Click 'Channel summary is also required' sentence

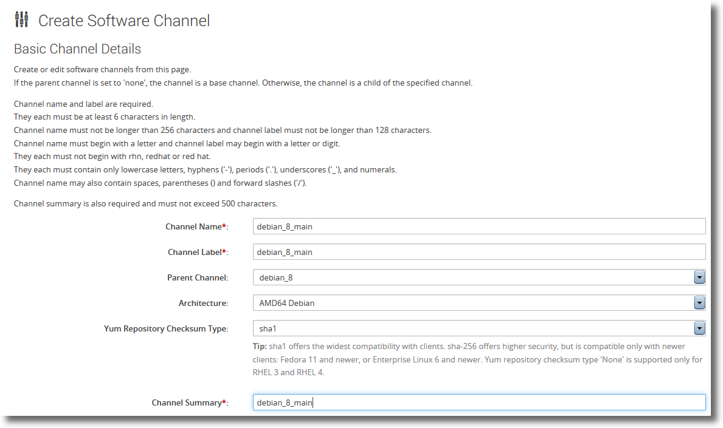point(146,203)
